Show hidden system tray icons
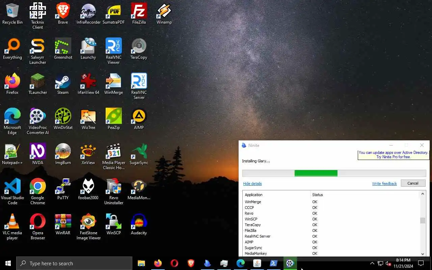The width and height of the screenshot is (432, 270). click(x=372, y=263)
